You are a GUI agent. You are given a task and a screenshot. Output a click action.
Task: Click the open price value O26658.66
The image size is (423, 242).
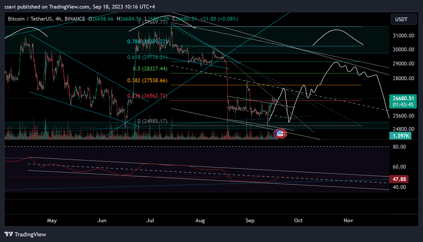coord(101,19)
